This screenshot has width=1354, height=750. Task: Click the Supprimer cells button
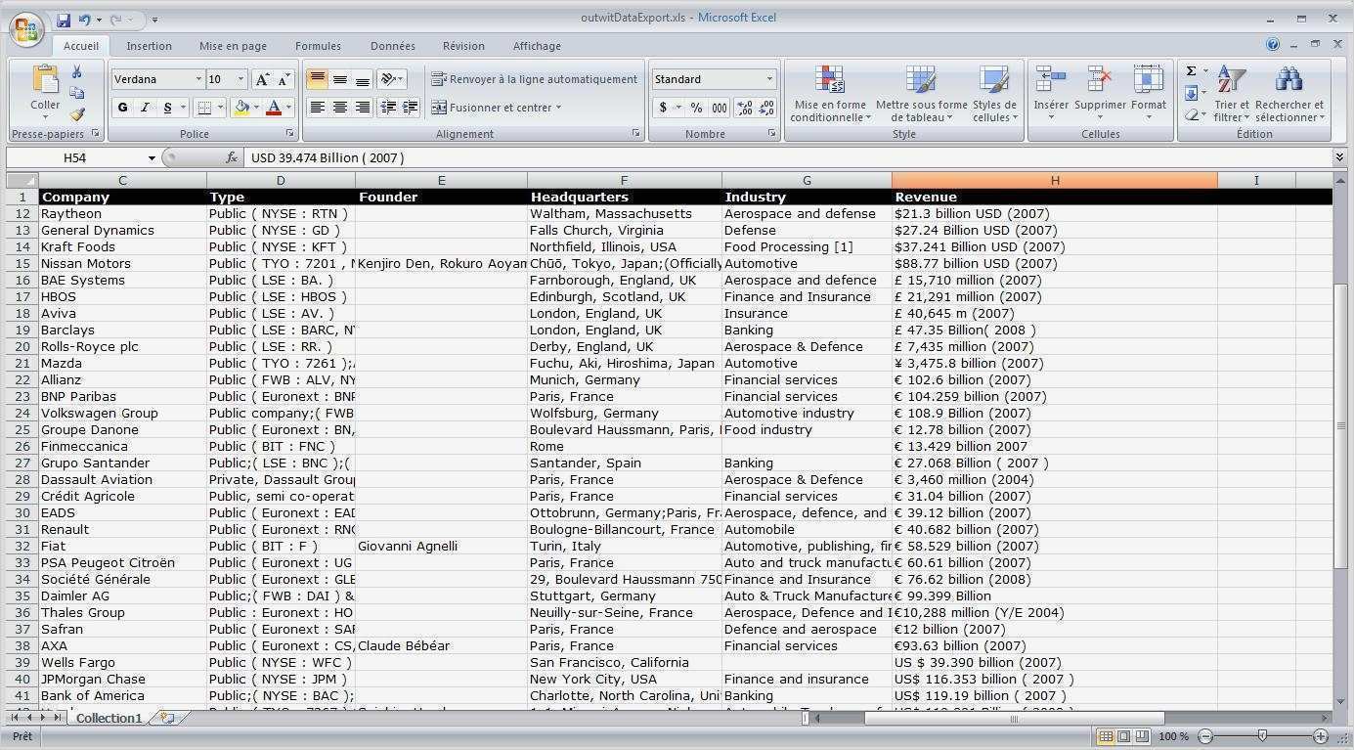[1100, 94]
